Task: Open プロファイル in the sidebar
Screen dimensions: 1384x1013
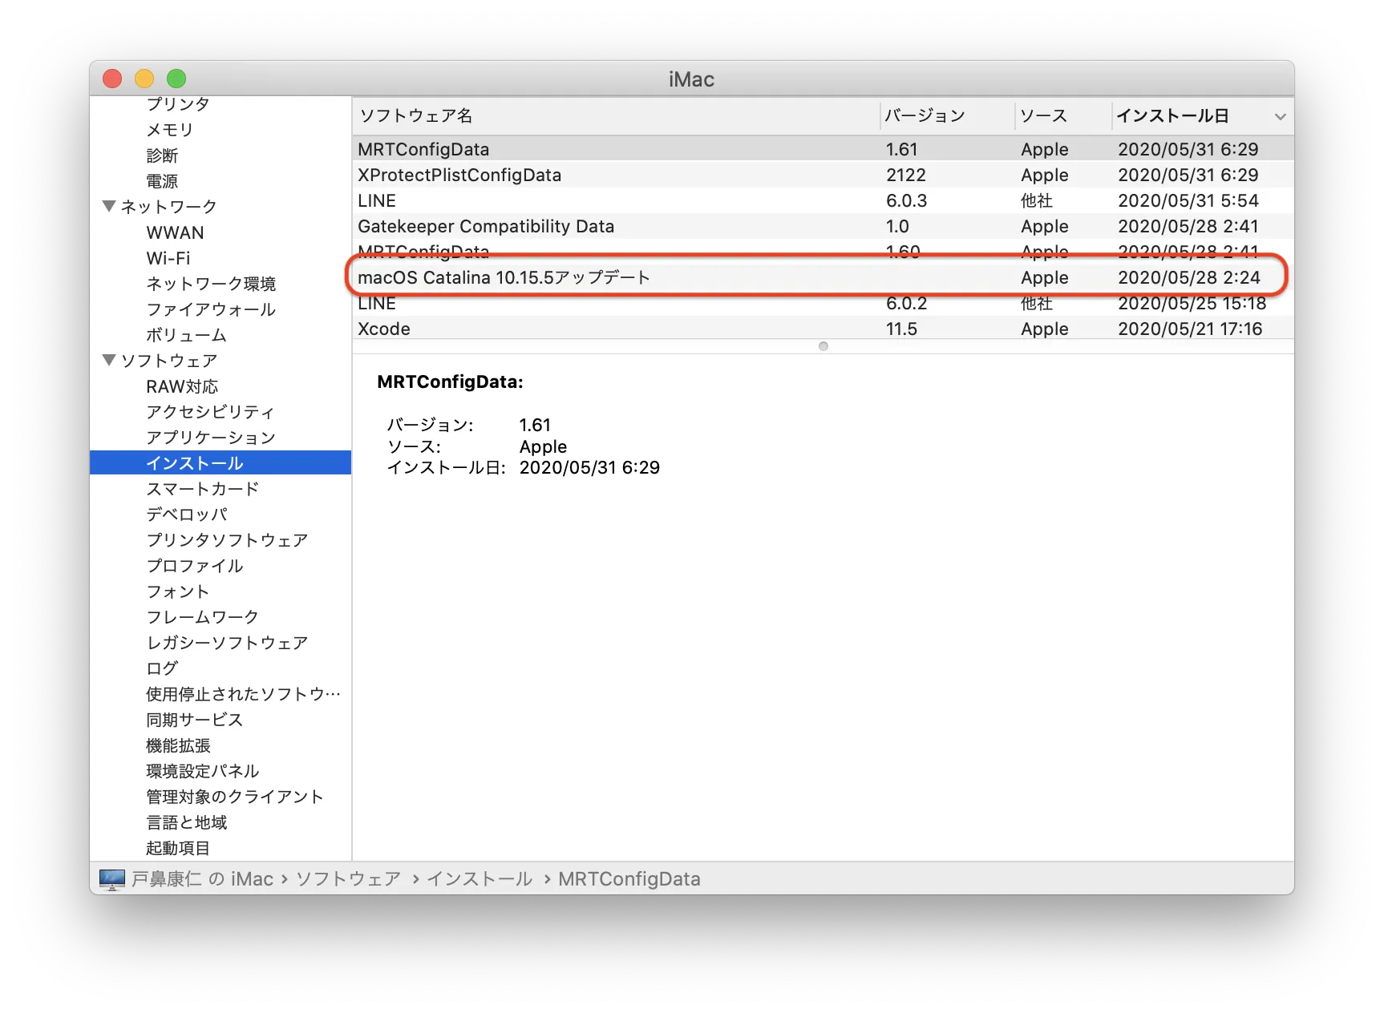Action: click(x=195, y=566)
